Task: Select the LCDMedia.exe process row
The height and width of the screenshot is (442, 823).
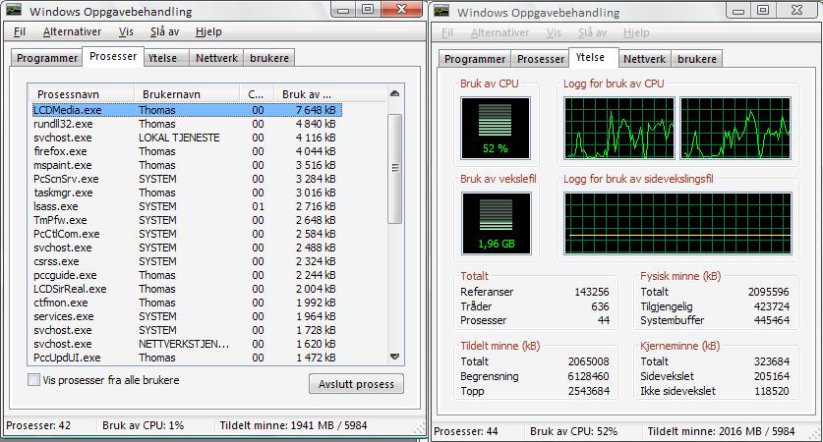Action: 186,110
